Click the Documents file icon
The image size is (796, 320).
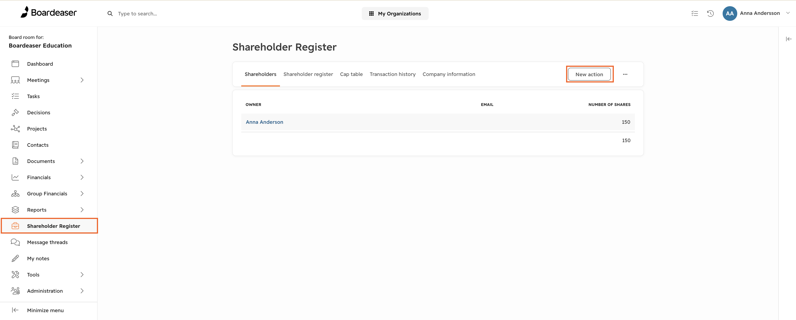pos(15,161)
